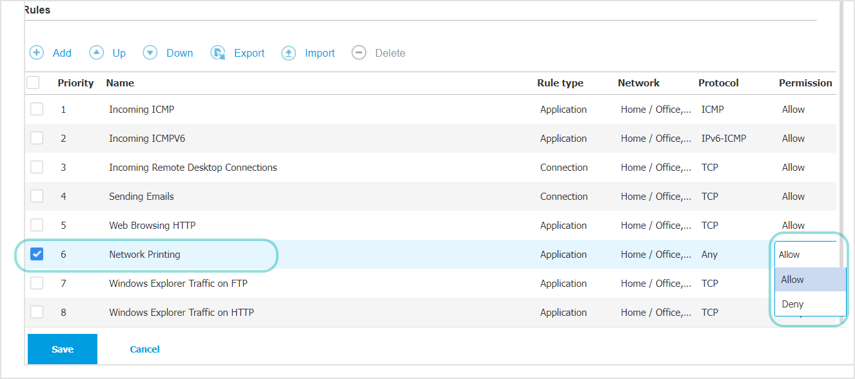The height and width of the screenshot is (379, 855).
Task: Click the Delete rule minus icon
Action: coord(359,53)
